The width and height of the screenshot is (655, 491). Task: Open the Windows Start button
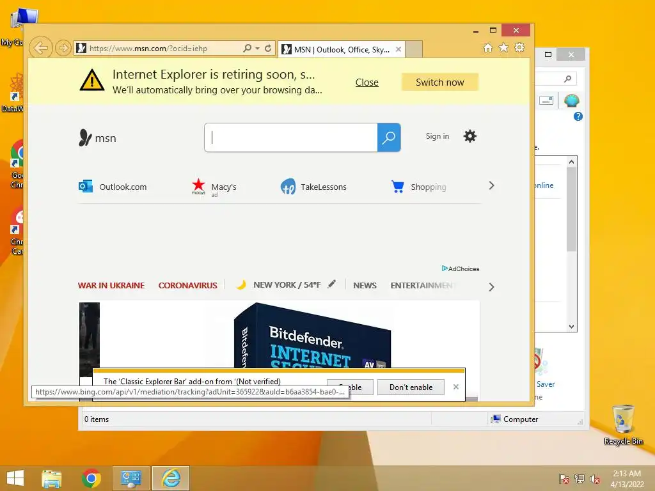pos(15,478)
